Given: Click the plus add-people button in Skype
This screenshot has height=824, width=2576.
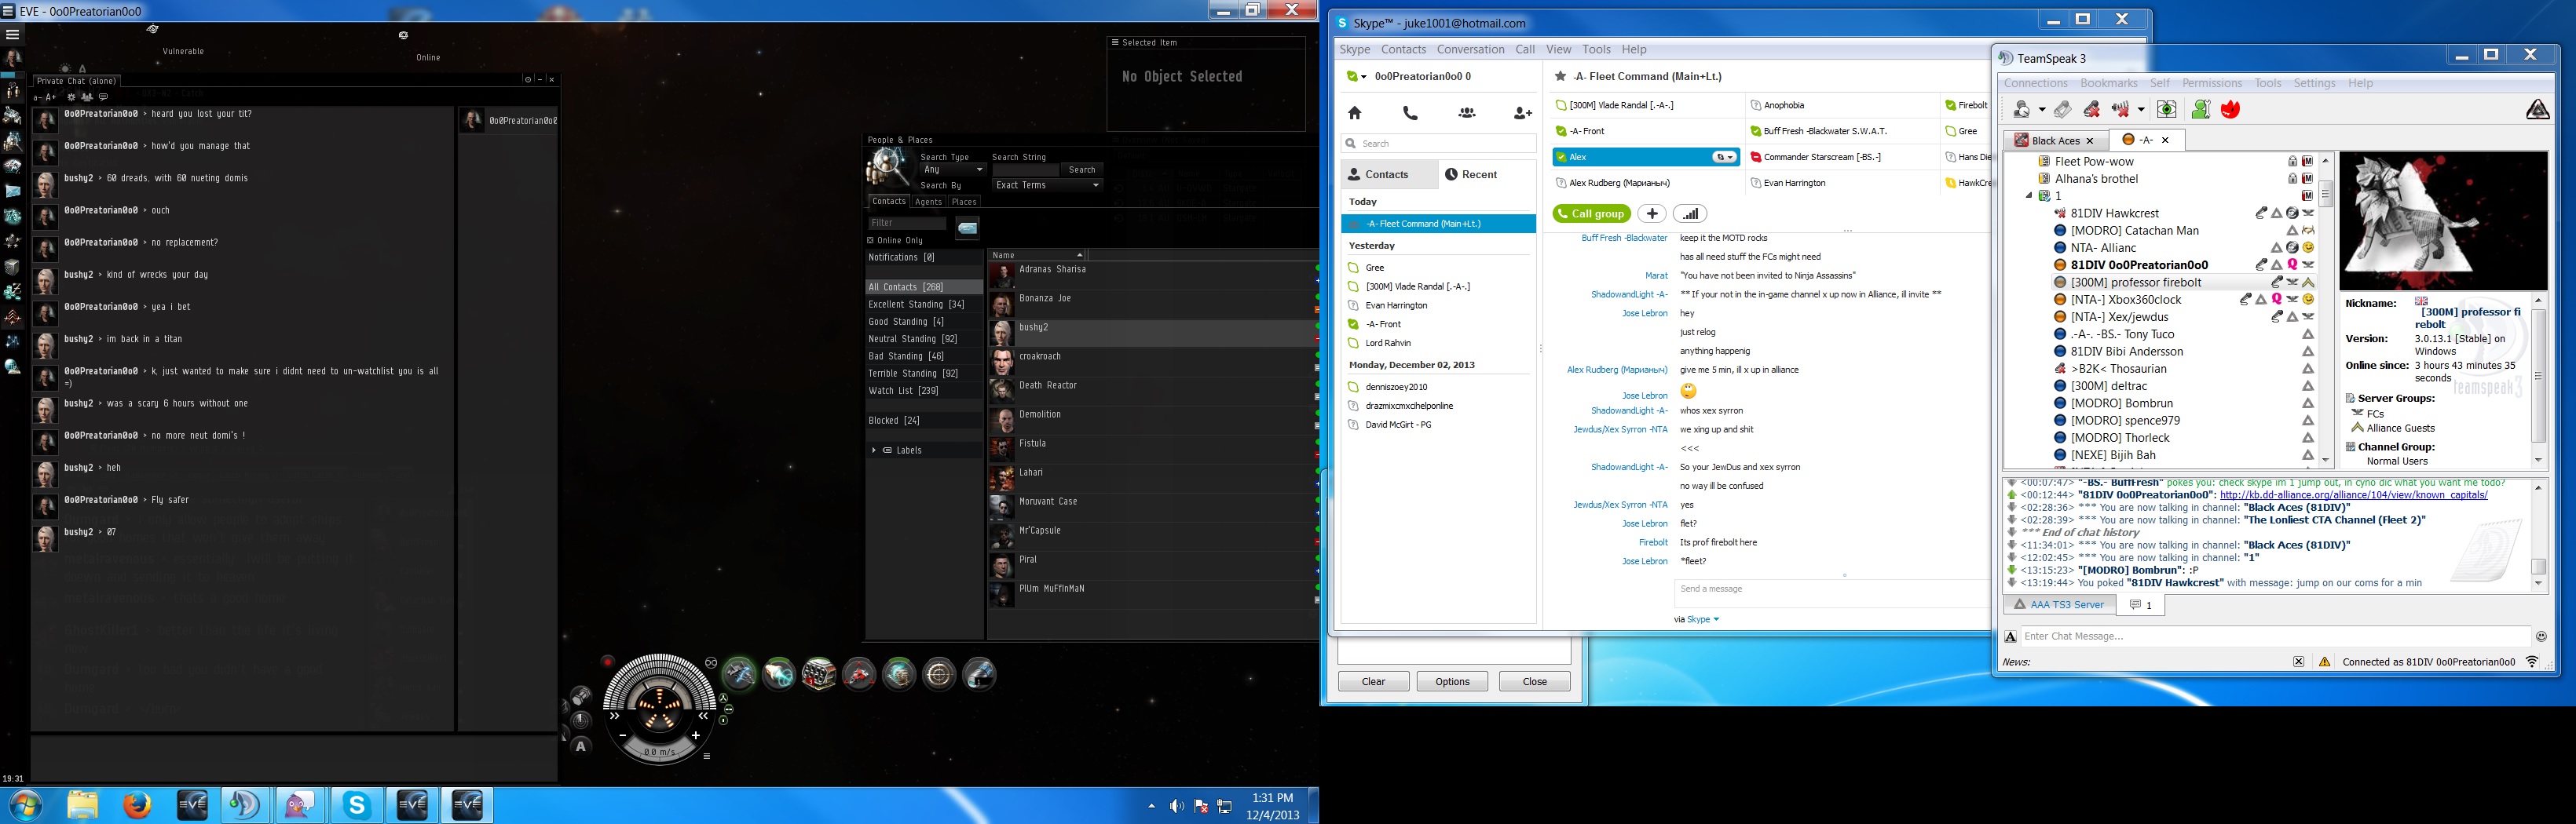Looking at the screenshot, I should (1652, 213).
